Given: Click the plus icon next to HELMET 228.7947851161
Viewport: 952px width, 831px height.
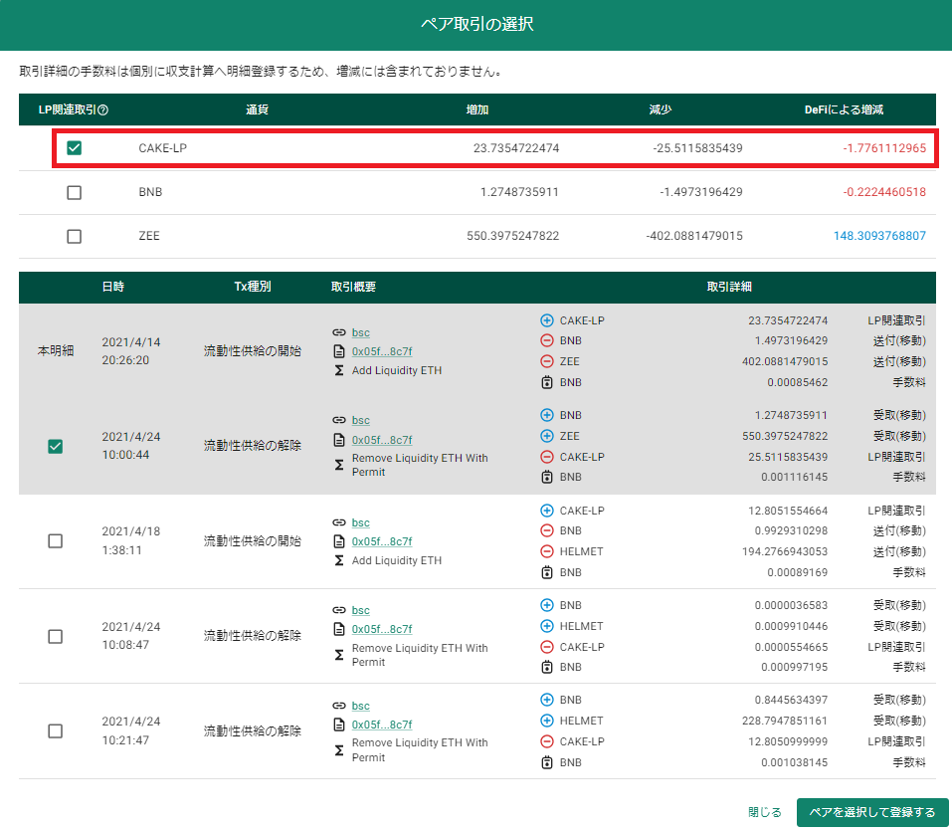Looking at the screenshot, I should coord(547,721).
